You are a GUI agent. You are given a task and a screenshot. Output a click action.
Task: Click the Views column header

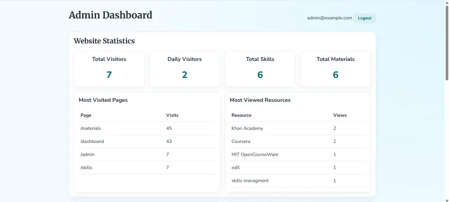coord(340,115)
